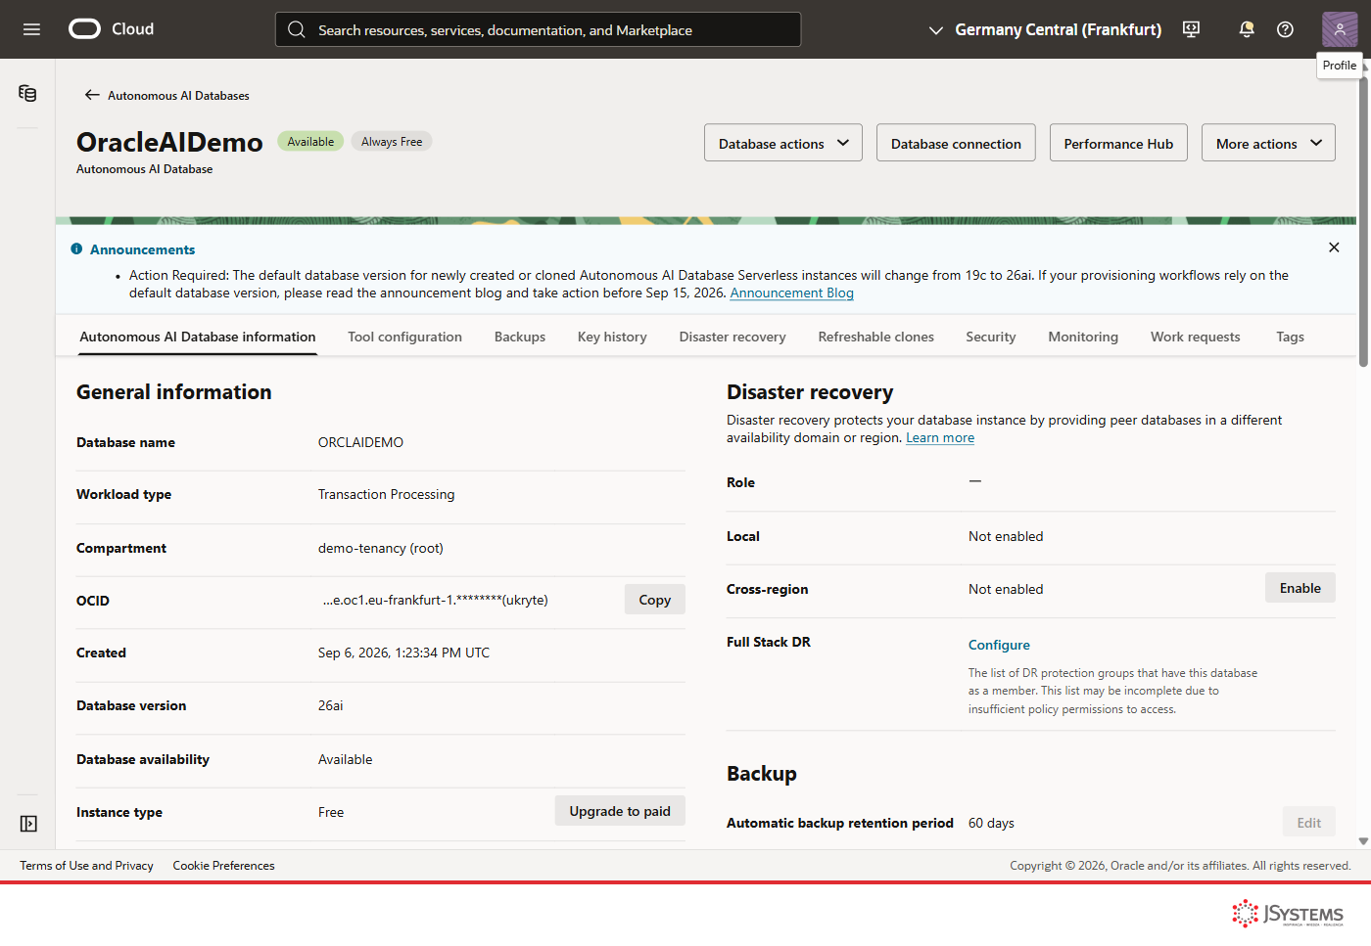Viewport: 1371px width, 946px height.
Task: Open the hamburger navigation menu
Action: [31, 29]
